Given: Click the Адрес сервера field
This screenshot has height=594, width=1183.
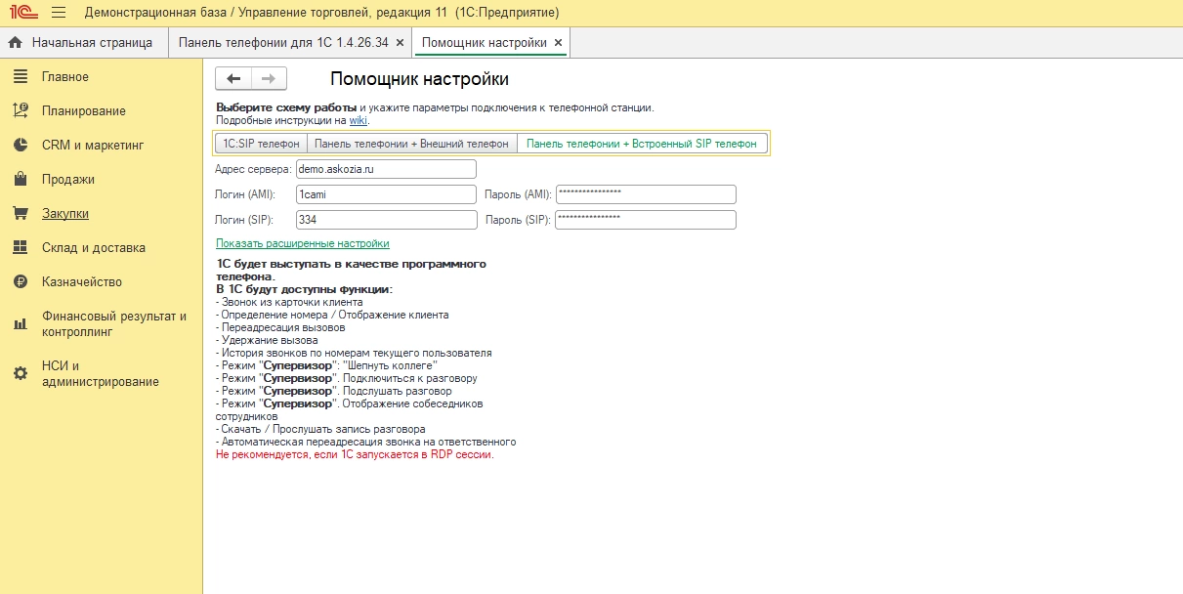Looking at the screenshot, I should tap(386, 169).
